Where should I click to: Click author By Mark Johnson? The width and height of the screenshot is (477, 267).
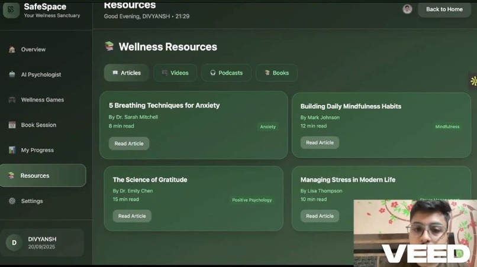click(320, 117)
